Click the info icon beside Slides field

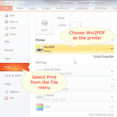pos(113,79)
